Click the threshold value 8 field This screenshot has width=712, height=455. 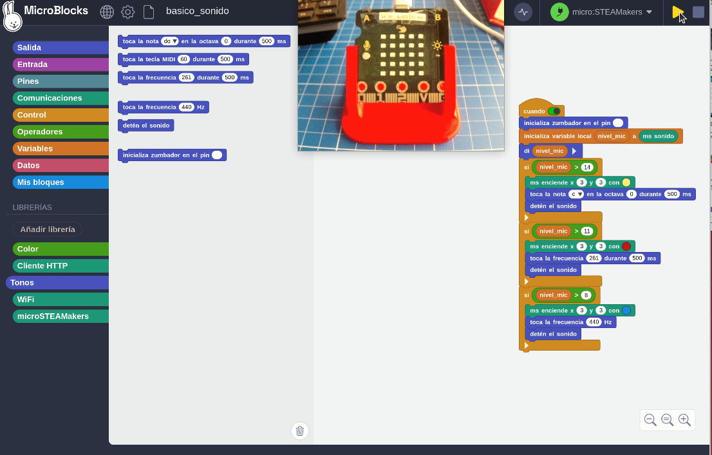pyautogui.click(x=586, y=295)
